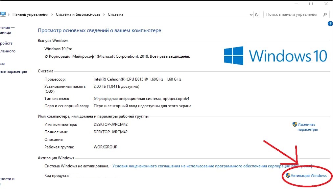The height and width of the screenshot is (189, 333).
Task: Click the refresh icon beside address bar
Action: pos(256,15)
